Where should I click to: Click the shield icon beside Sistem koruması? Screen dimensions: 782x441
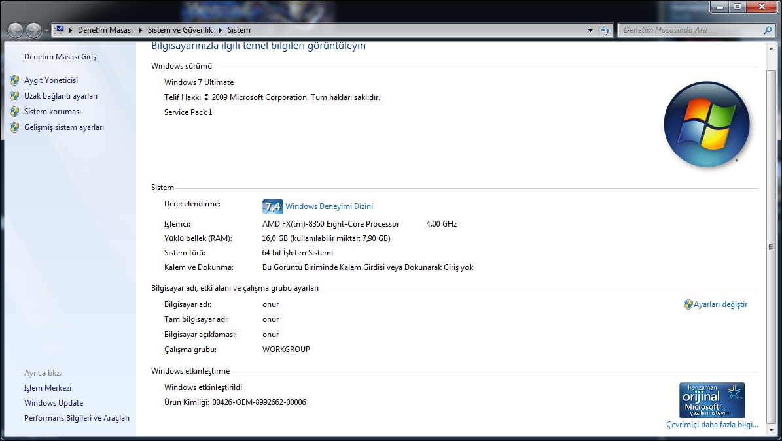(14, 112)
